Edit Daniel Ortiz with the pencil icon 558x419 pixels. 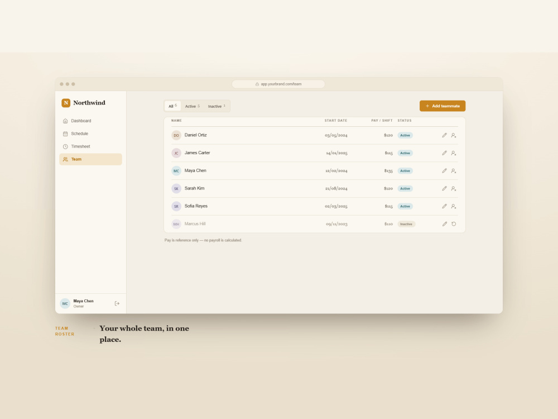coord(445,135)
